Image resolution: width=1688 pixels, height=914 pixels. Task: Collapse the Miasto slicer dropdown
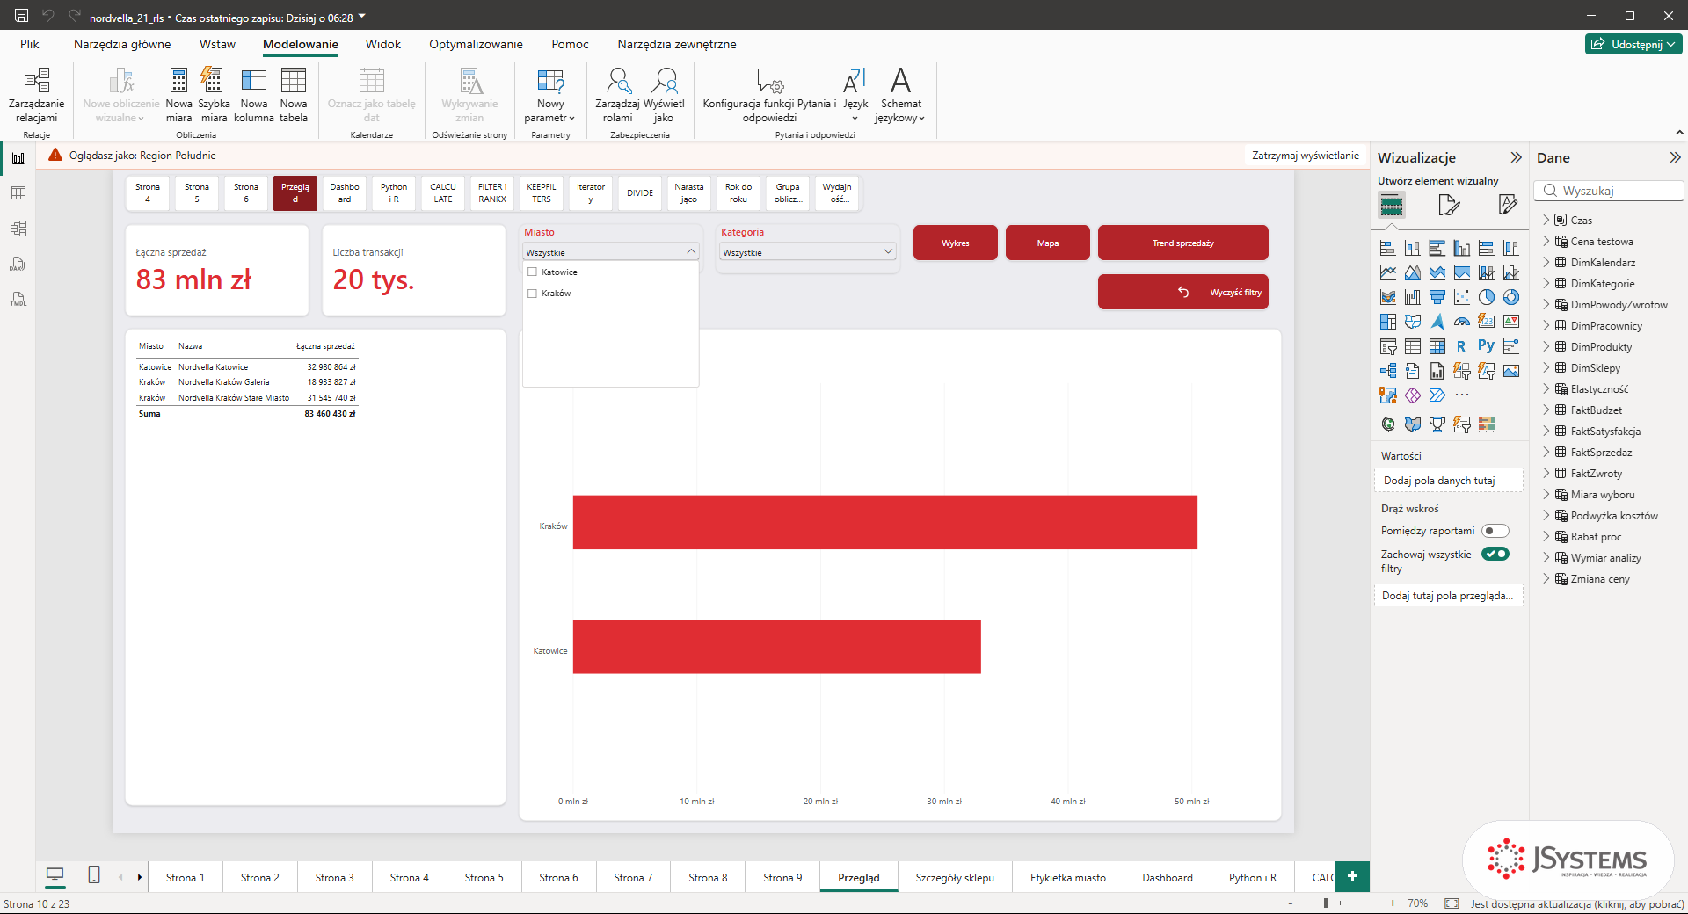click(691, 252)
